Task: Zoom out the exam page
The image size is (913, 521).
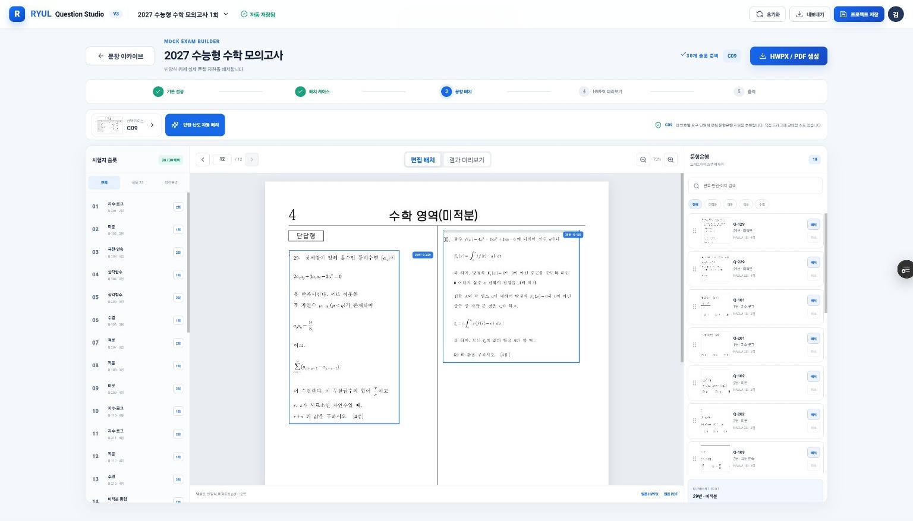Action: coord(643,159)
